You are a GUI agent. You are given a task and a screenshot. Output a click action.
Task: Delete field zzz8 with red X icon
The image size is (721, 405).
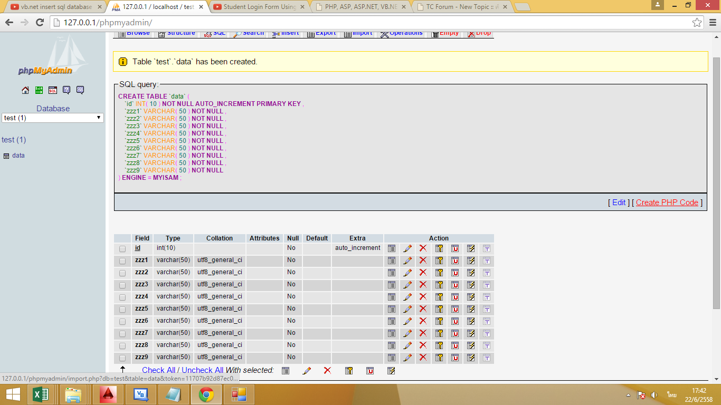423,345
